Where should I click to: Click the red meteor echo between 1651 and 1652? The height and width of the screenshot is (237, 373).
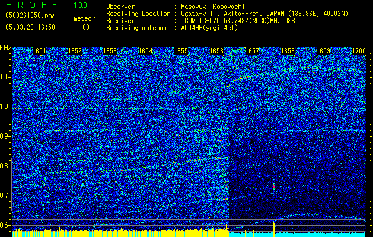(x=59, y=188)
